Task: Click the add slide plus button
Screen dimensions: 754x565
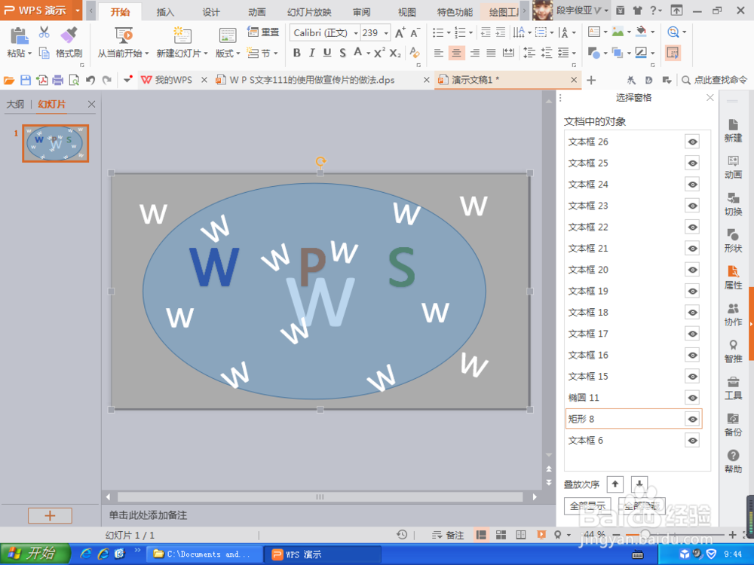Action: (50, 515)
